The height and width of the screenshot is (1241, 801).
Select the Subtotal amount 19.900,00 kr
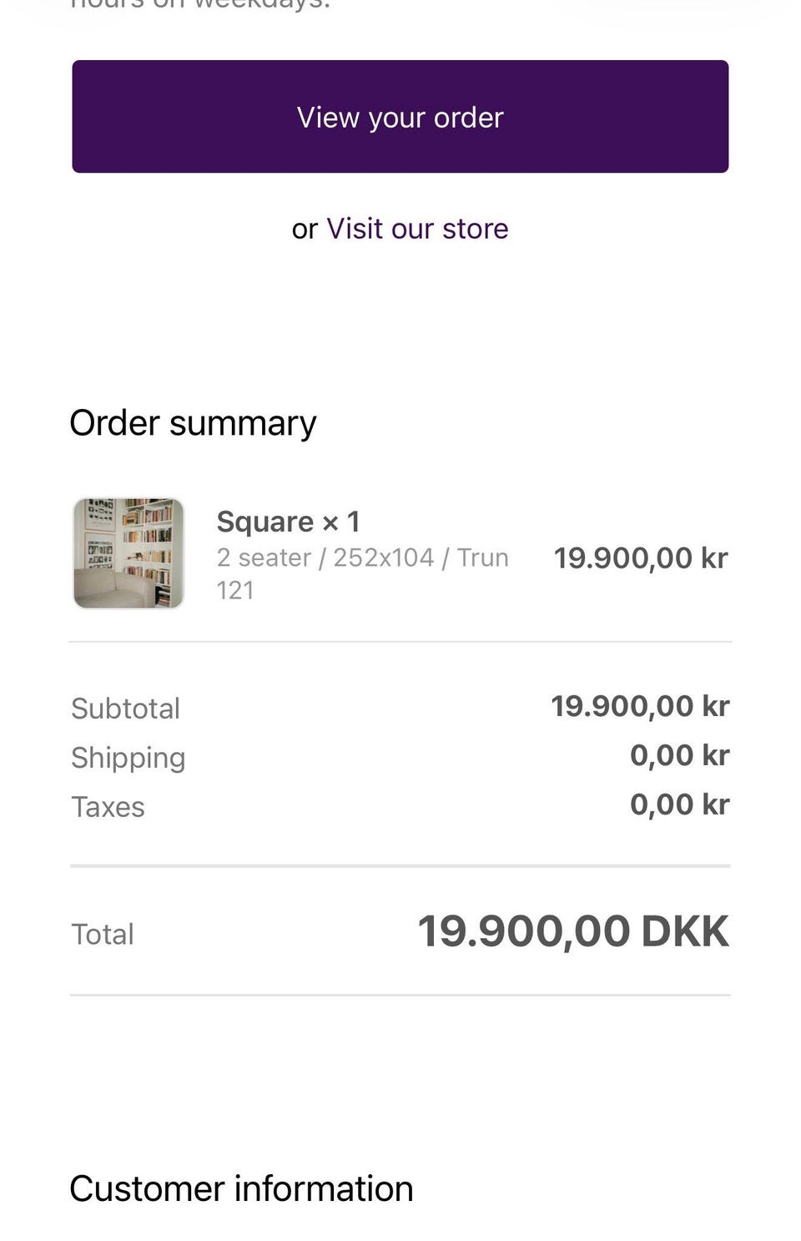point(640,706)
